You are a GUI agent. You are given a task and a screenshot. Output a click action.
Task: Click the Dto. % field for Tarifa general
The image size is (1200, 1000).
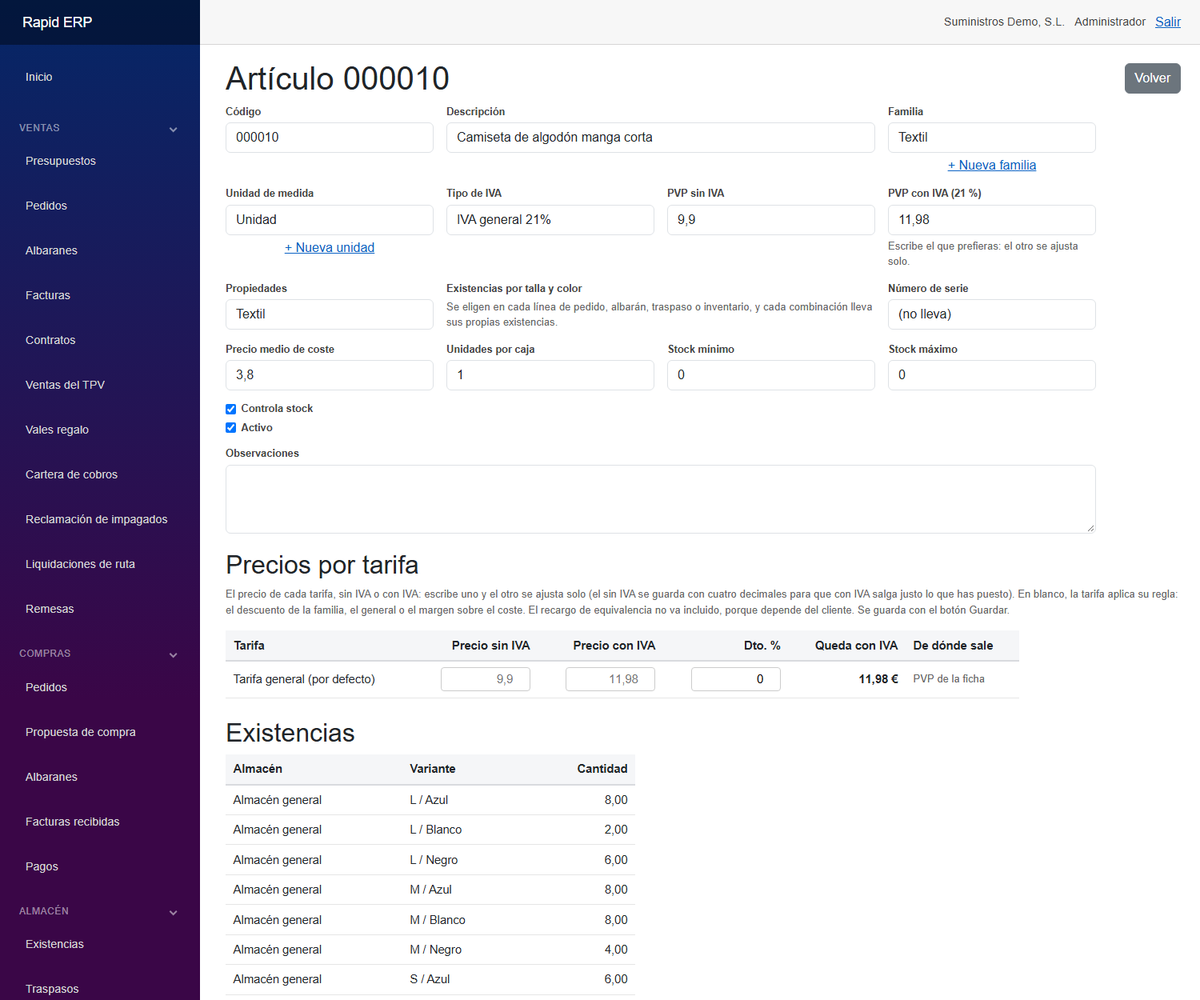click(735, 679)
